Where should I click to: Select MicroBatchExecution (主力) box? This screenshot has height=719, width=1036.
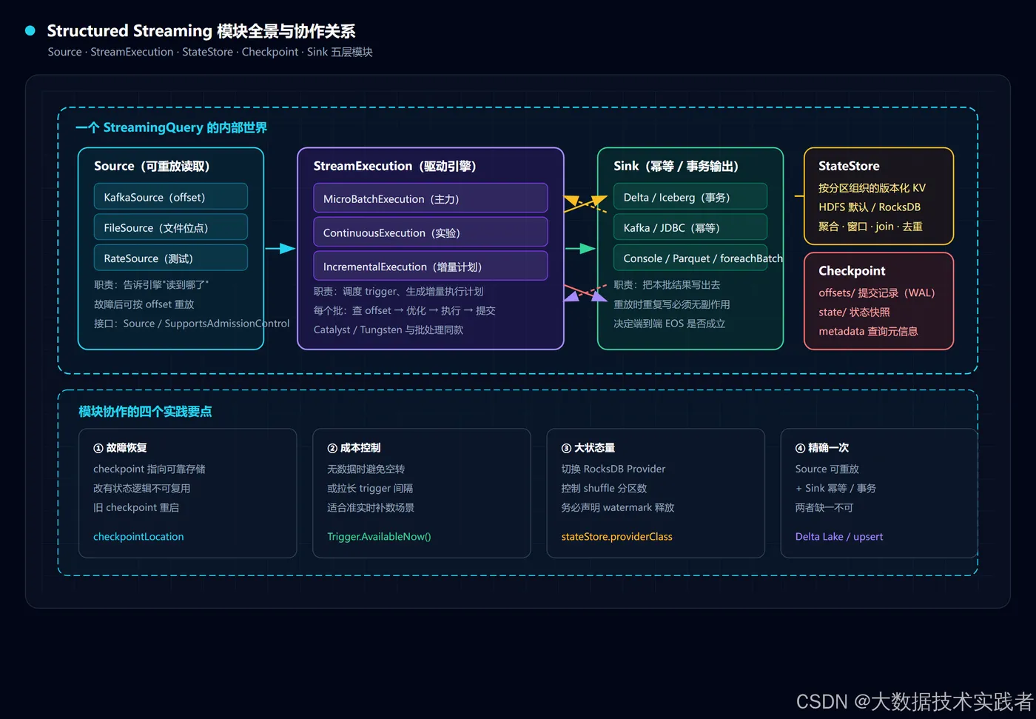coord(430,198)
